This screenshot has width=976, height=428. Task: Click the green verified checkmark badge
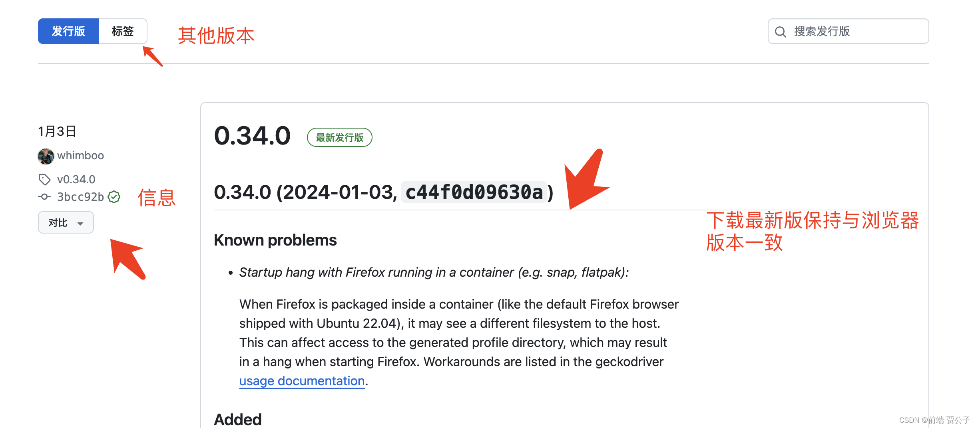114,197
